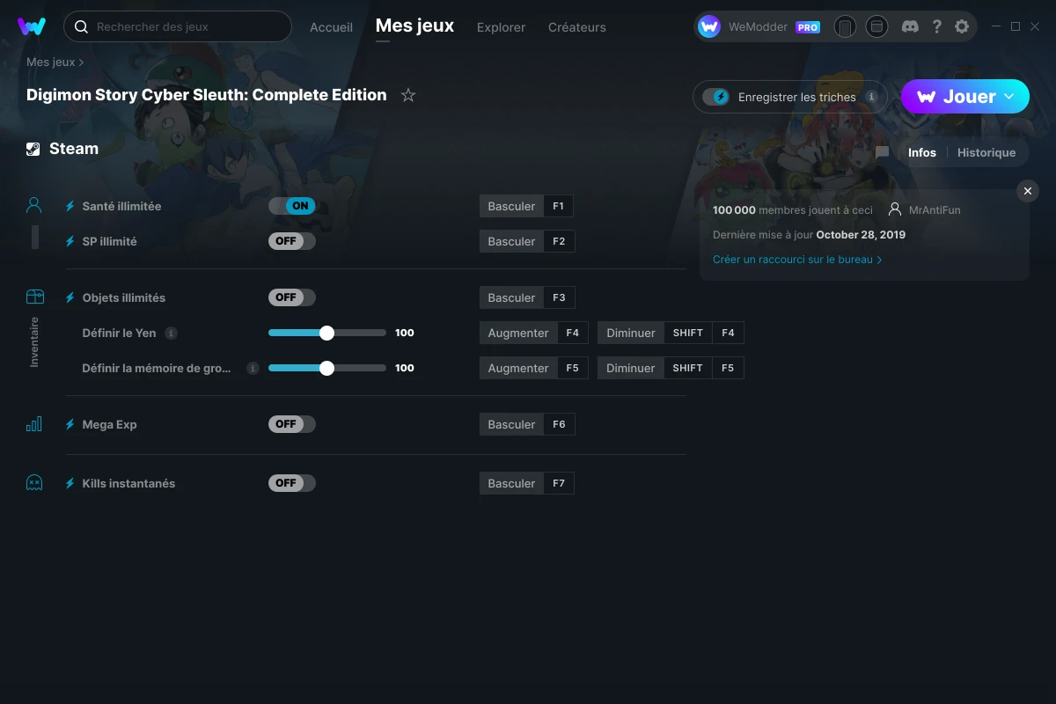Click Basculer F2 hotkey button
The width and height of the screenshot is (1056, 704).
tap(527, 241)
